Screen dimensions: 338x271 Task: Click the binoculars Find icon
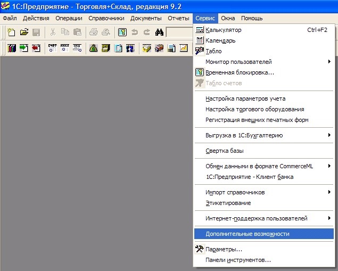159,32
